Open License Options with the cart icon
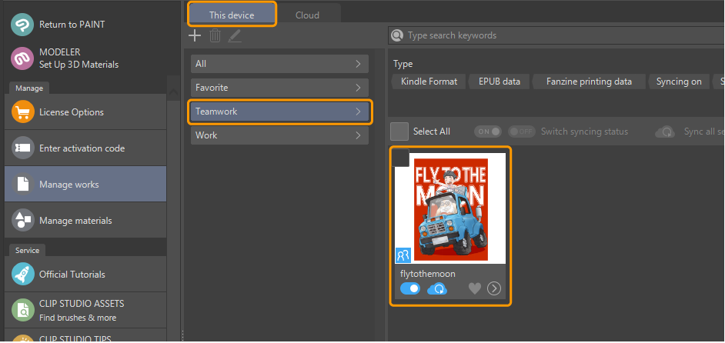Viewport: 725px width, 343px height. [x=22, y=112]
